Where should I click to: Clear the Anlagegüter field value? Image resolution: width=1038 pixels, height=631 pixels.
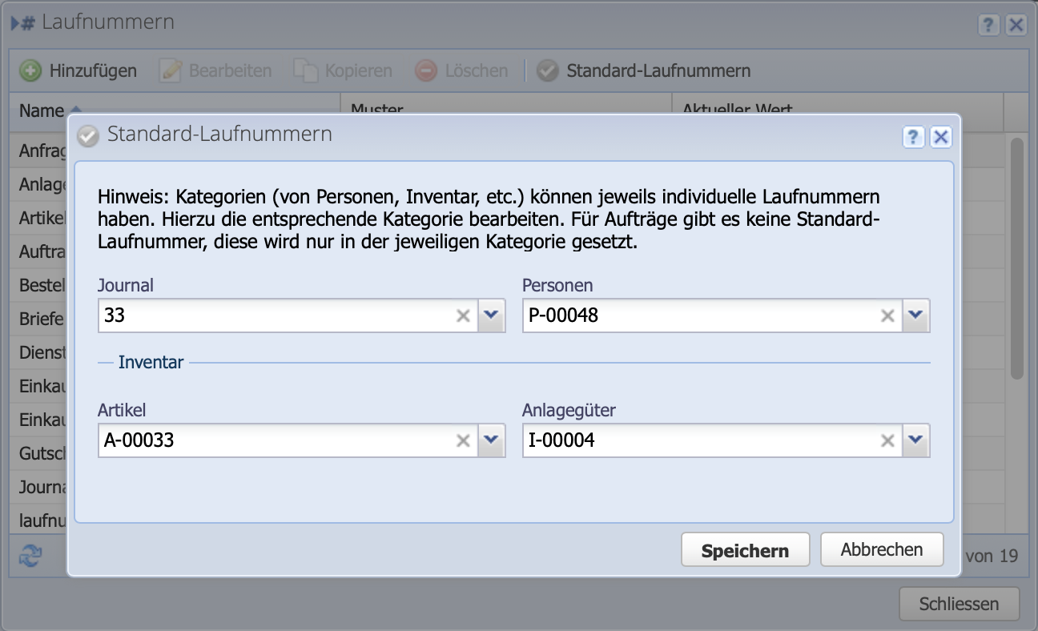click(887, 440)
